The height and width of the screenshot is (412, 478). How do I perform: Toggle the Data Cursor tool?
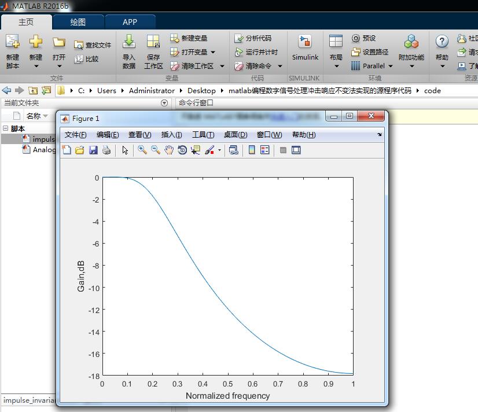pyautogui.click(x=196, y=150)
